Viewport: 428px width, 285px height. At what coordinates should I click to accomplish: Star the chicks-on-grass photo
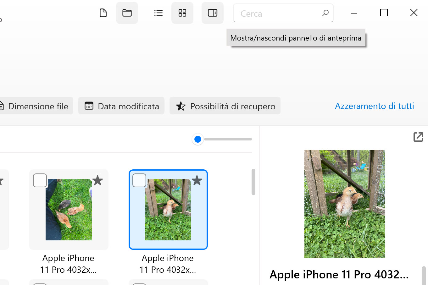97,180
